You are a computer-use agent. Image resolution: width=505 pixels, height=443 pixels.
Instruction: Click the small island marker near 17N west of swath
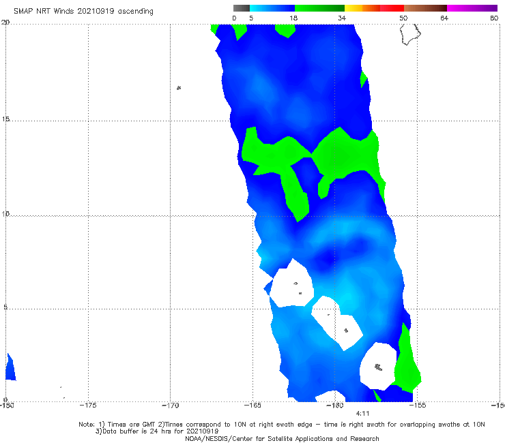[179, 87]
